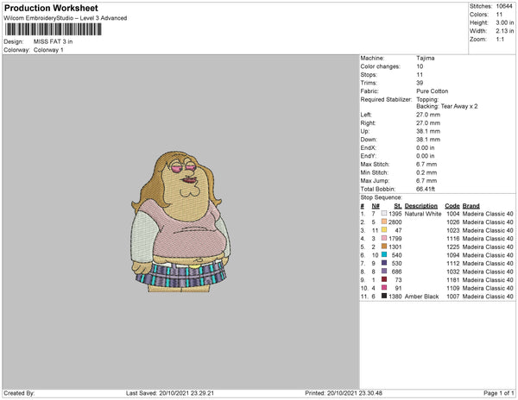
Task: Click the Brand column header
Action: click(471, 206)
